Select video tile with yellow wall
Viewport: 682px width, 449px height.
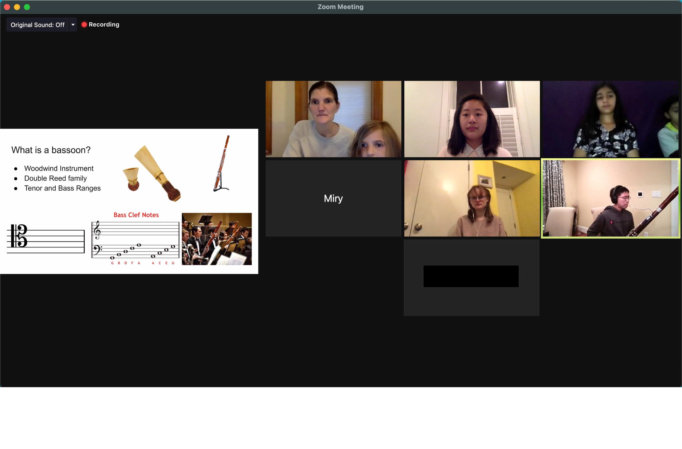[x=472, y=198]
